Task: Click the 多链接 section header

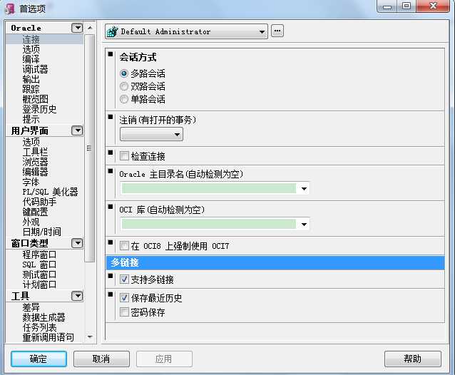Action: click(x=275, y=263)
